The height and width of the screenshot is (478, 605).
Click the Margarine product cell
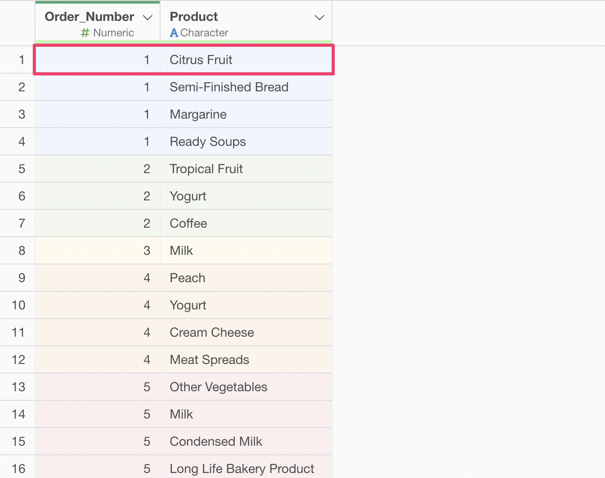tap(198, 115)
